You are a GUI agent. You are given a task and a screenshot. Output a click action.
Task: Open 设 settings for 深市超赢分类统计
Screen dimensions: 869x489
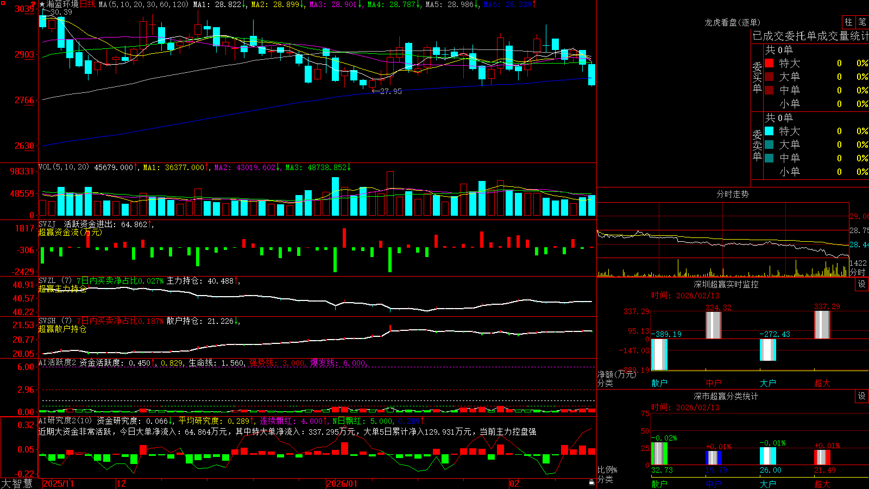(x=862, y=396)
